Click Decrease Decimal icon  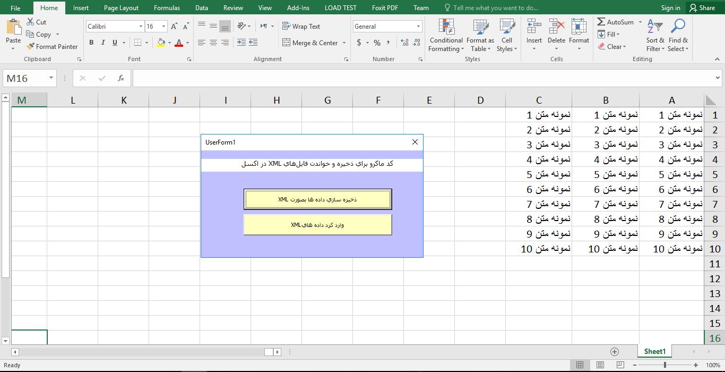coord(416,43)
